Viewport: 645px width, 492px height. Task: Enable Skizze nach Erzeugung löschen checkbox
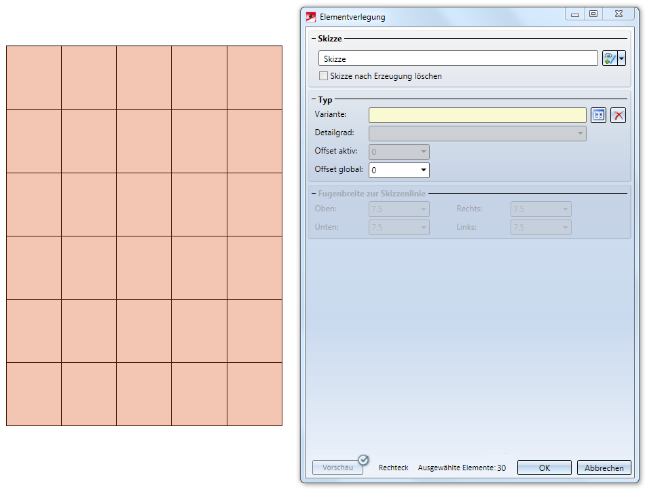tap(324, 75)
